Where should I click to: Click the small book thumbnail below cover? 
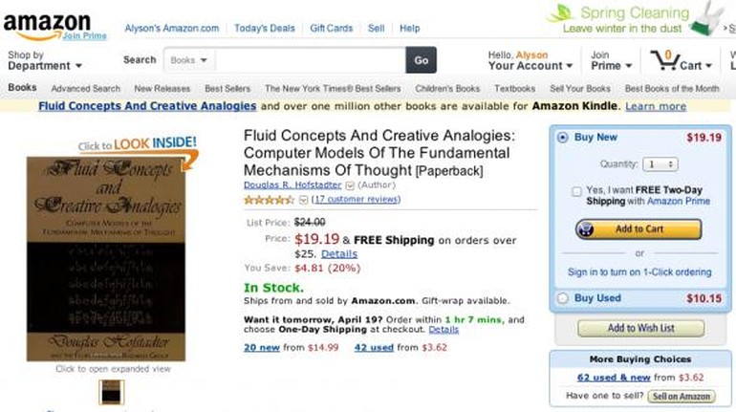[x=112, y=392]
